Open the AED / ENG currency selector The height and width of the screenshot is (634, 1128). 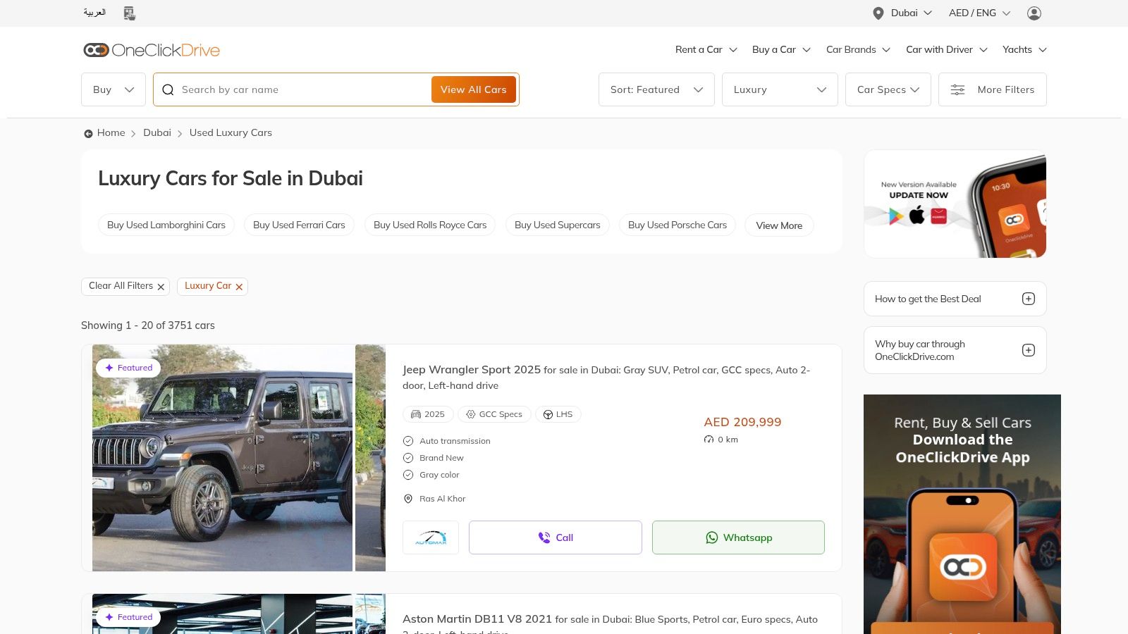979,13
